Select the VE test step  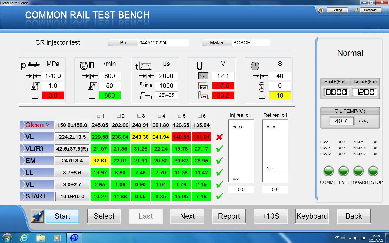click(x=37, y=184)
